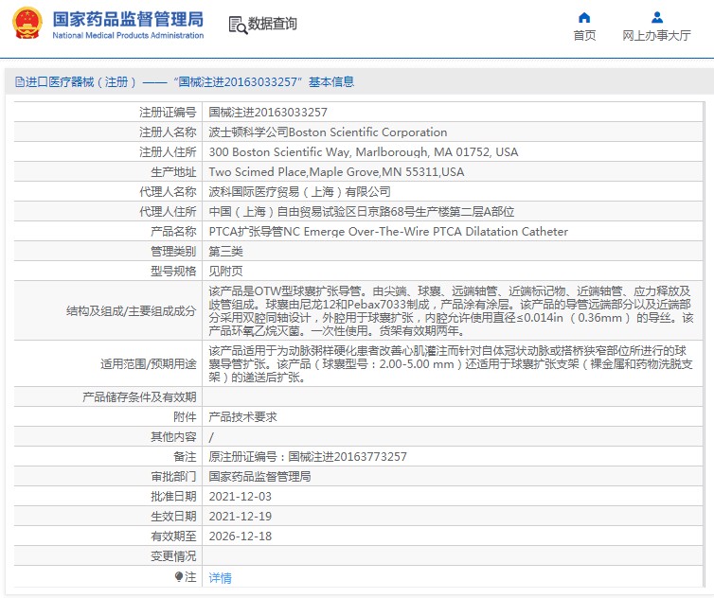This screenshot has width=714, height=598.
Task: Select registration number 国械注进20163033257 value
Action: 268,112
